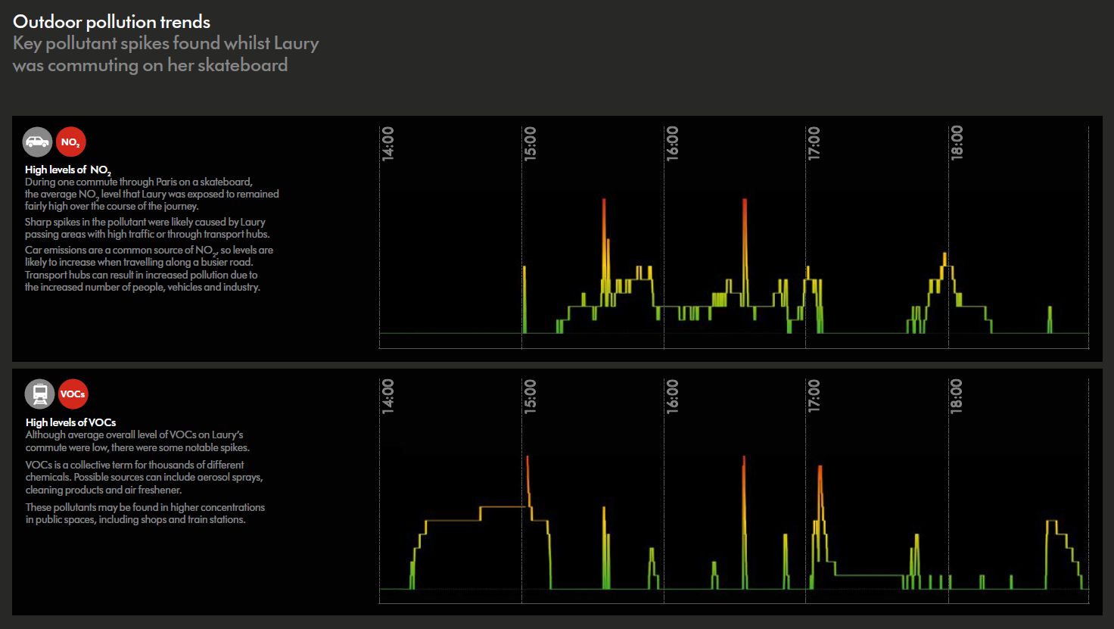The width and height of the screenshot is (1114, 629).
Task: Click the "High levels of VOCs" heading
Action: (70, 422)
